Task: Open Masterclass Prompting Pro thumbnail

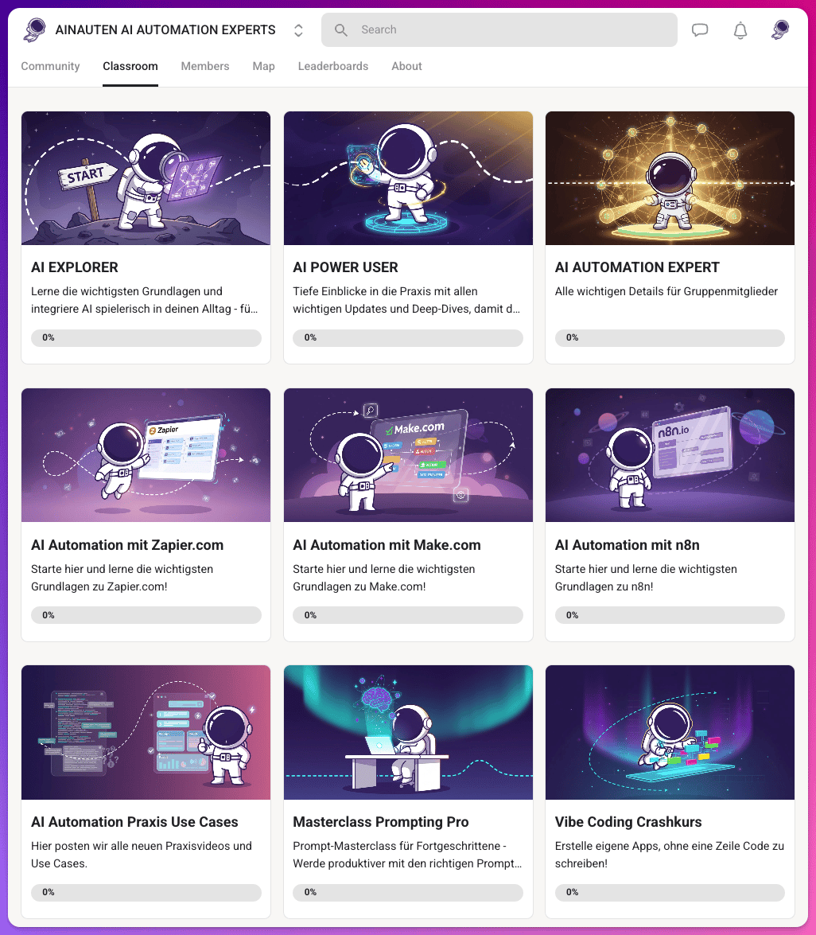Action: click(x=408, y=732)
